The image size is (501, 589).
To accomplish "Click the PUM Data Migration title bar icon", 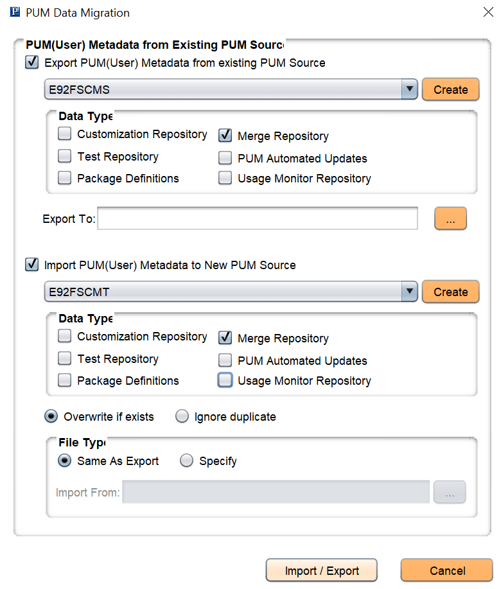I will [x=14, y=12].
